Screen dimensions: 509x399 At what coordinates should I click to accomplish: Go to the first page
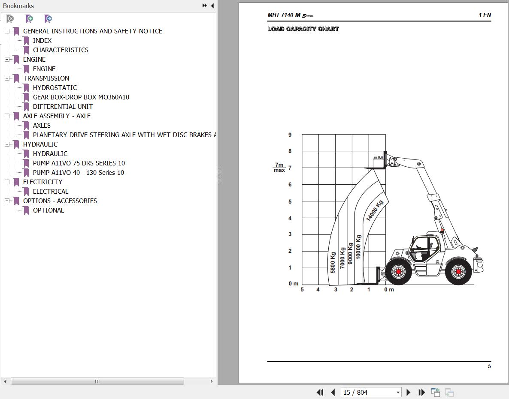pos(320,393)
